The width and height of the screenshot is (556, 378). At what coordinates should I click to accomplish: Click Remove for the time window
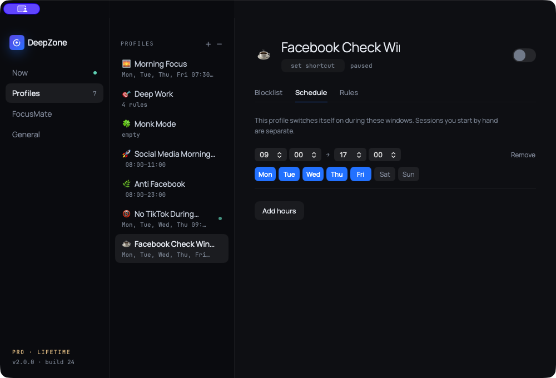(x=523, y=155)
